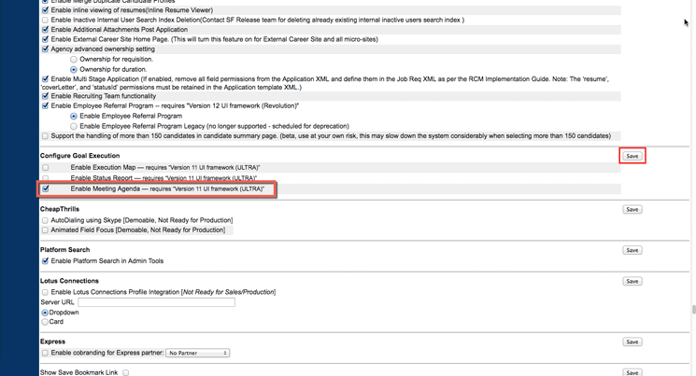Image resolution: width=696 pixels, height=376 pixels.
Task: Select the Dropdown radio option
Action: [x=45, y=313]
